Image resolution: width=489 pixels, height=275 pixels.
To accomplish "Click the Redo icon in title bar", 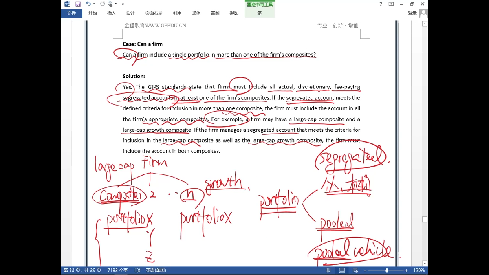I will [x=102, y=4].
